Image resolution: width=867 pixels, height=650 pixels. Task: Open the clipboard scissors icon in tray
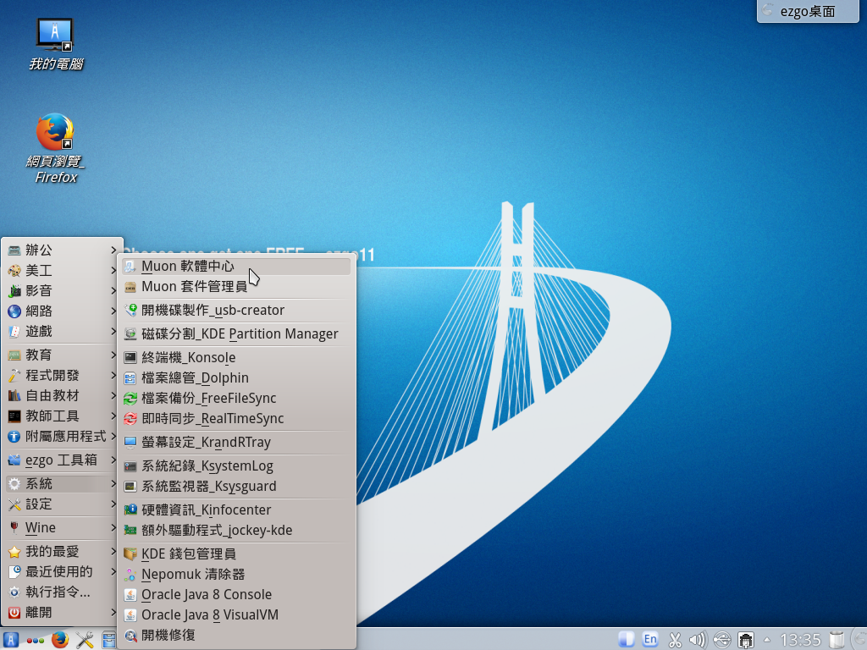tap(676, 640)
